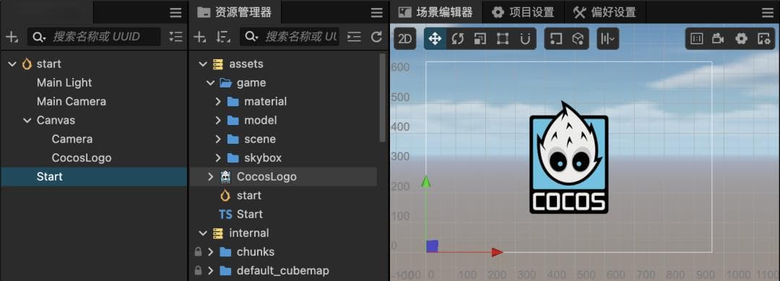Collapse all asset folders
The width and height of the screenshot is (780, 281).
pos(354,36)
